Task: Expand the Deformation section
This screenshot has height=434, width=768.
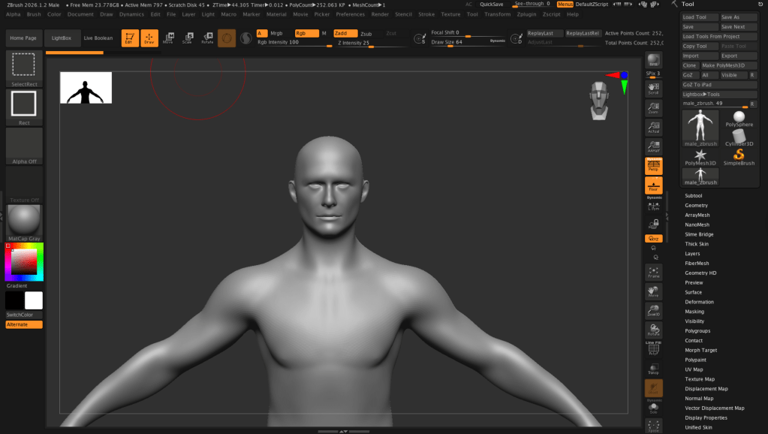Action: tap(699, 302)
